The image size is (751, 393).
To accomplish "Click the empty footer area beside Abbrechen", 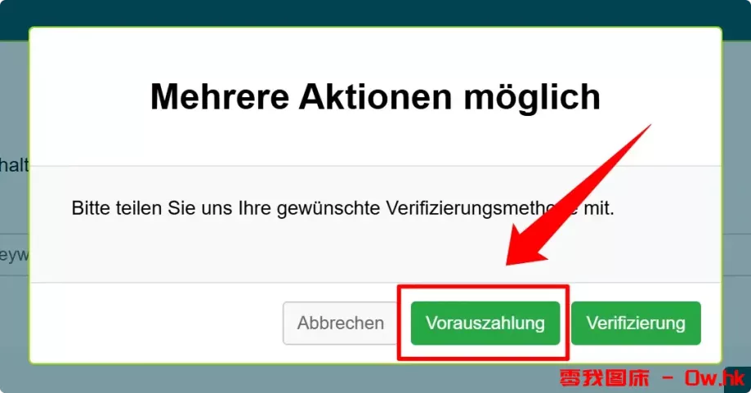I will [x=157, y=323].
